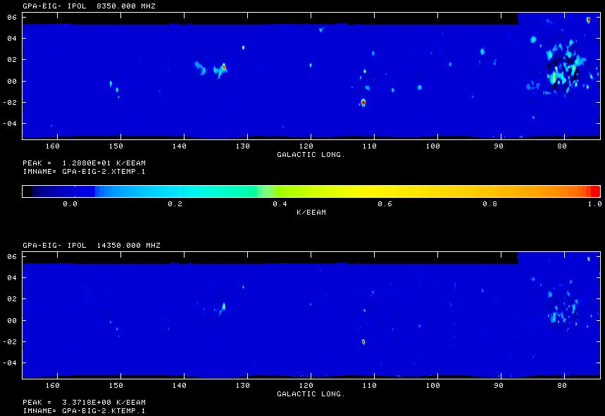The height and width of the screenshot is (416, 605).
Task: Select the red source at latitude -02 in 8350 MHz map
Action: click(x=363, y=102)
